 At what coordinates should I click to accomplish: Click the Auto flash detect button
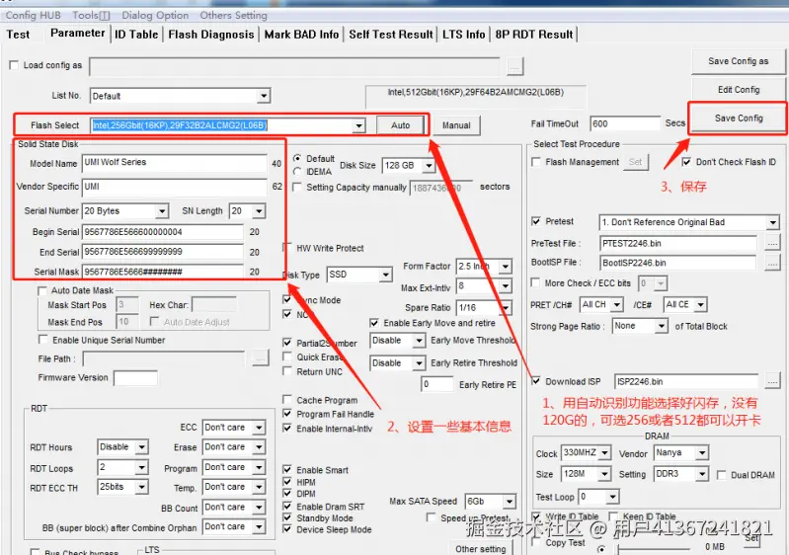[401, 125]
